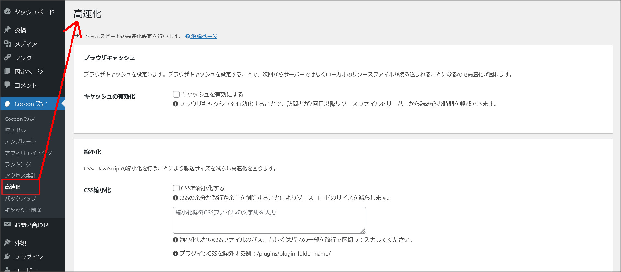This screenshot has width=621, height=272.
Task: Open the バックアップ submenu
Action: coord(20,198)
